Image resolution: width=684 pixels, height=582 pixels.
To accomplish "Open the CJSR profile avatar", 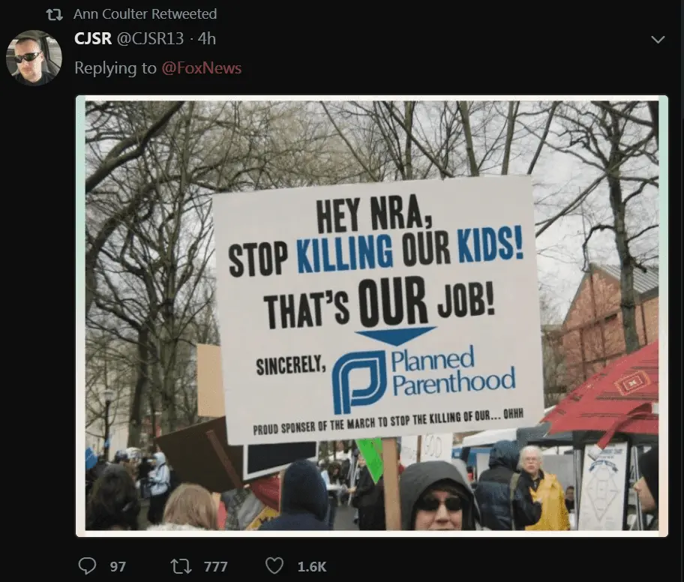I will pos(34,57).
